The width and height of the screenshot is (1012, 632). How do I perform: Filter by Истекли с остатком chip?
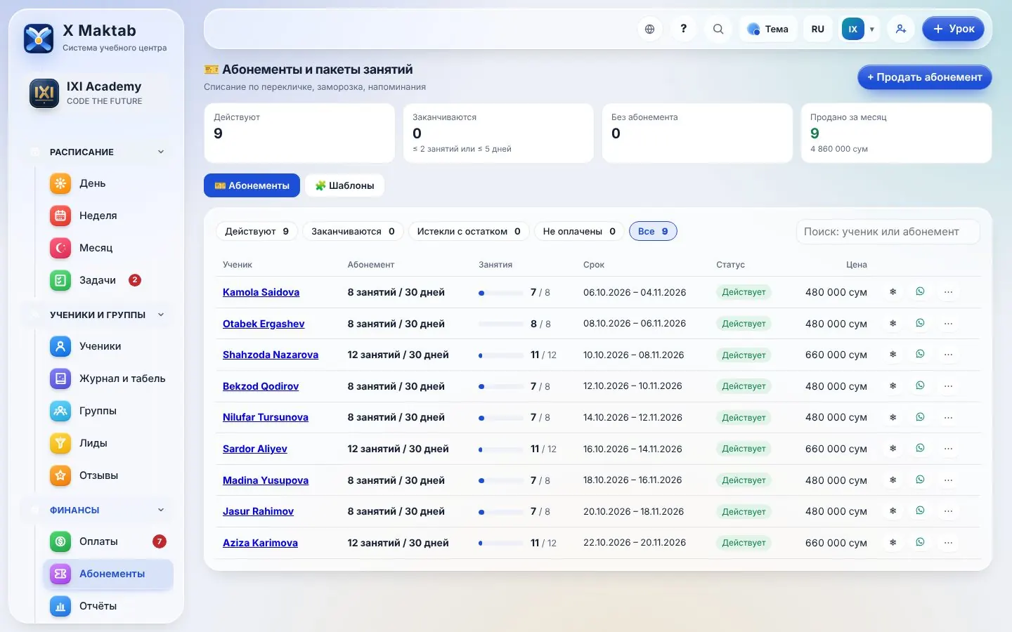point(469,231)
